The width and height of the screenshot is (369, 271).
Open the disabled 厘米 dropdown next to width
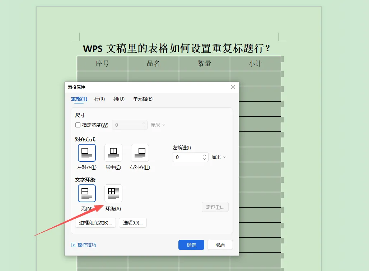point(158,125)
